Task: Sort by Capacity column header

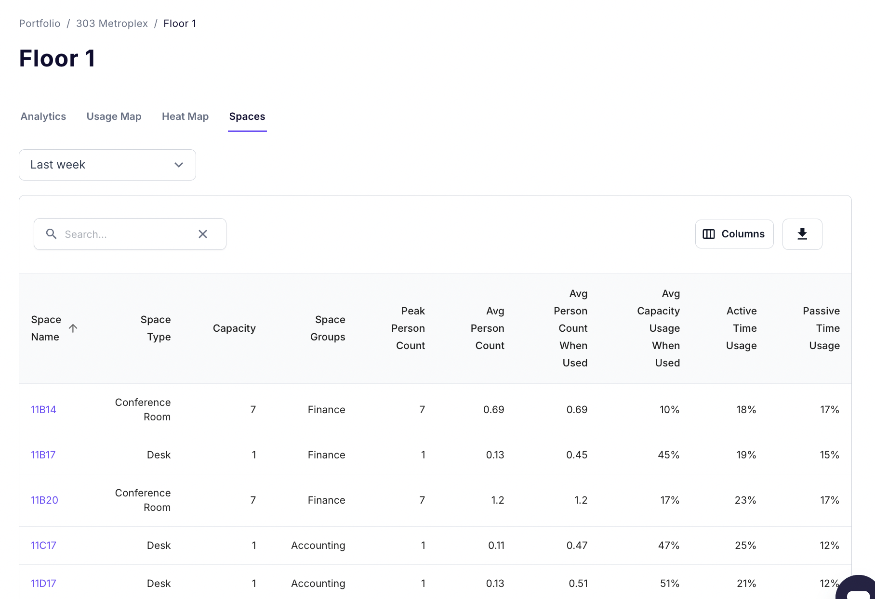Action: (234, 328)
